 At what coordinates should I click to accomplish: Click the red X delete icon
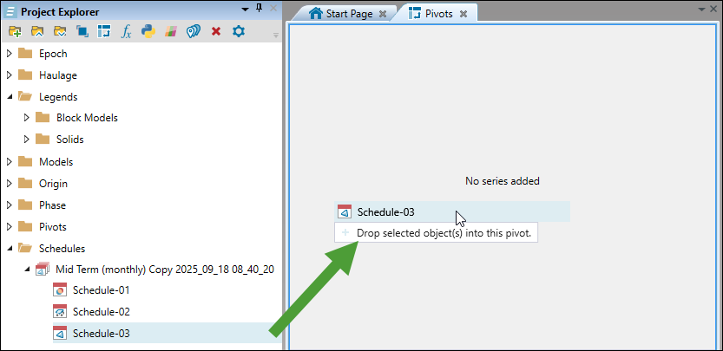[216, 32]
